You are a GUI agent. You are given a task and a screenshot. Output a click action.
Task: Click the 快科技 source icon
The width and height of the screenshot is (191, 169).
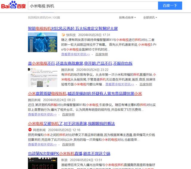[x=63, y=35]
